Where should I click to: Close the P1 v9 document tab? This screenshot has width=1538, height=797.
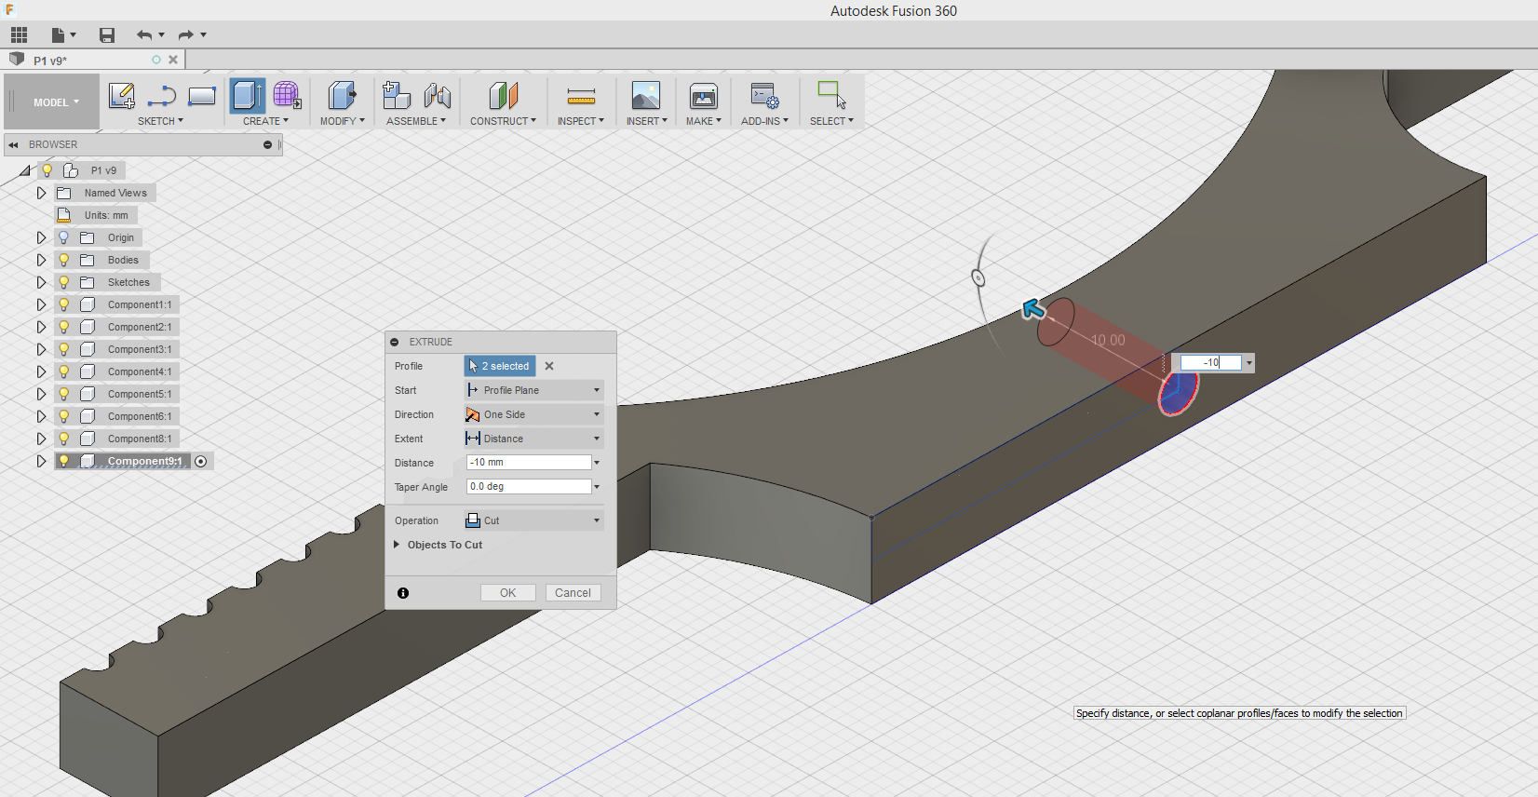(173, 60)
